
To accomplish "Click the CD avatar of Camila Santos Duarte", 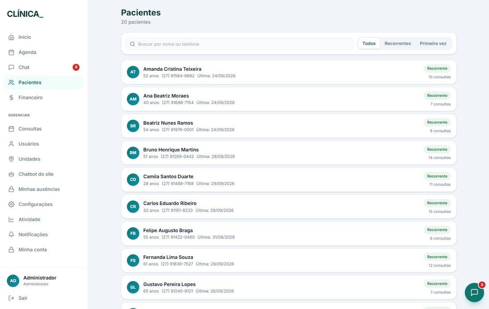I will pos(133,179).
